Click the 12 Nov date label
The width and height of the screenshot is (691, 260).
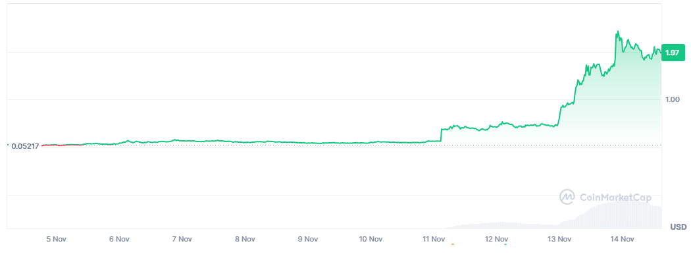click(x=497, y=240)
